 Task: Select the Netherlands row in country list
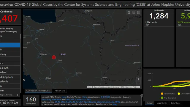10,81
